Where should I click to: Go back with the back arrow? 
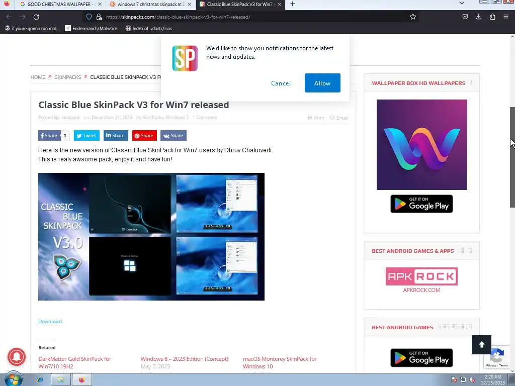tap(9, 17)
